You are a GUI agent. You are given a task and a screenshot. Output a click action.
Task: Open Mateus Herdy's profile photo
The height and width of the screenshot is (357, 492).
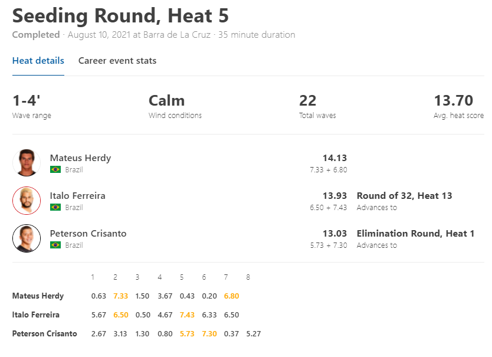coord(27,163)
